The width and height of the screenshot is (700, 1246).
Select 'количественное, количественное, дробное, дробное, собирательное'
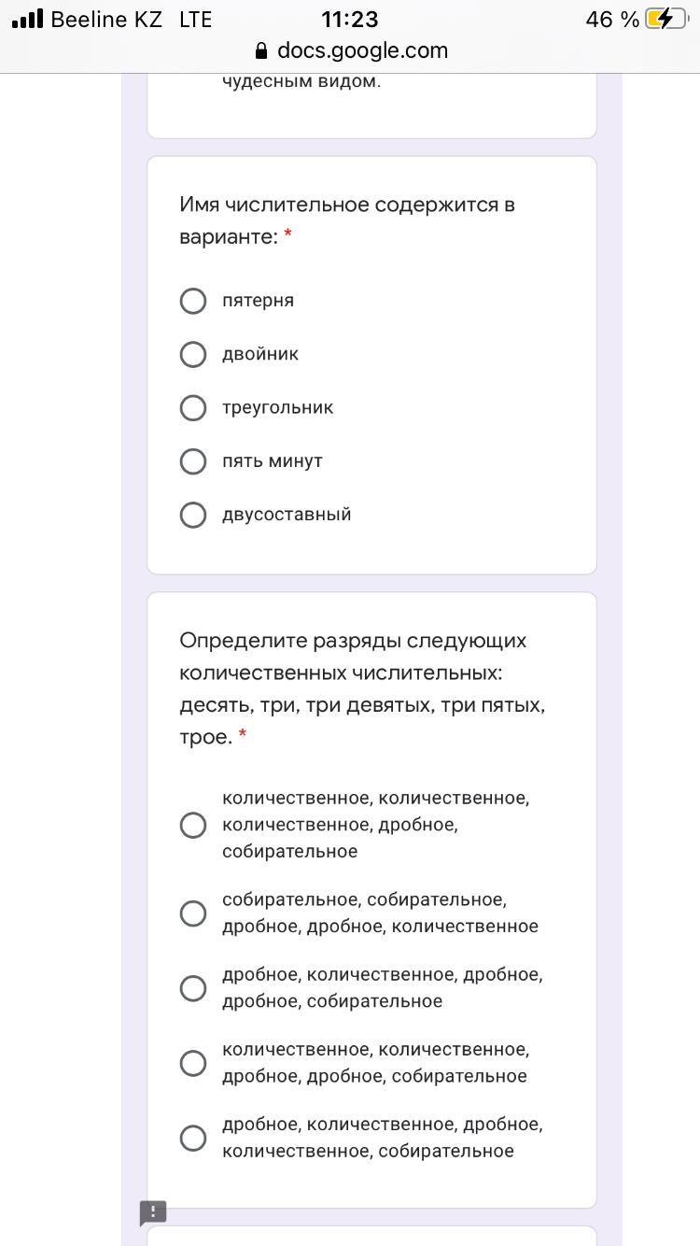193,1063
